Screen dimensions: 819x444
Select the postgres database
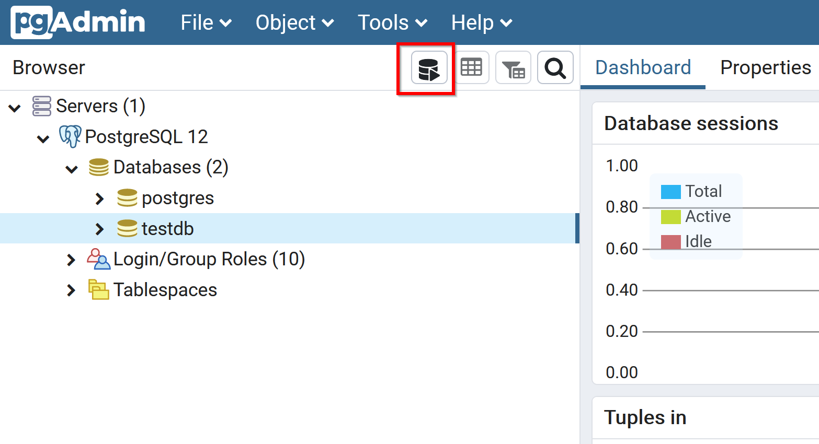pos(177,198)
